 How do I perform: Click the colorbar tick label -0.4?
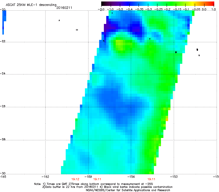(129, 9)
